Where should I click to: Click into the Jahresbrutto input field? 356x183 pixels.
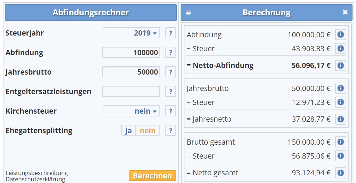[x=131, y=72]
